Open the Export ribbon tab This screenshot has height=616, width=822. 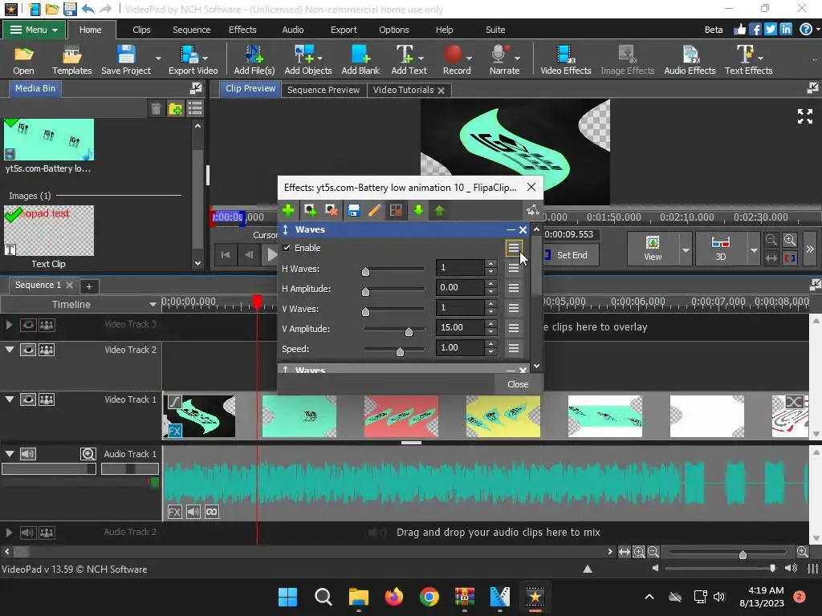coord(344,30)
